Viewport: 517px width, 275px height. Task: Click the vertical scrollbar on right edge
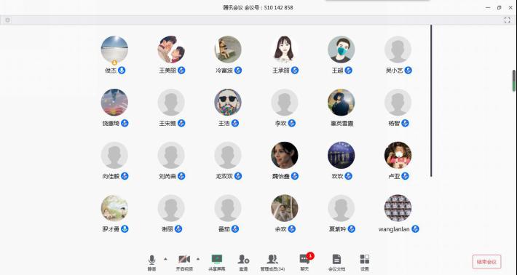pos(513,81)
